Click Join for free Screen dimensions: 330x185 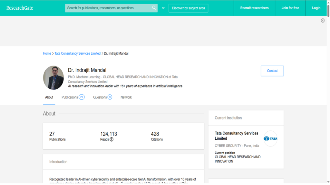(x=290, y=8)
